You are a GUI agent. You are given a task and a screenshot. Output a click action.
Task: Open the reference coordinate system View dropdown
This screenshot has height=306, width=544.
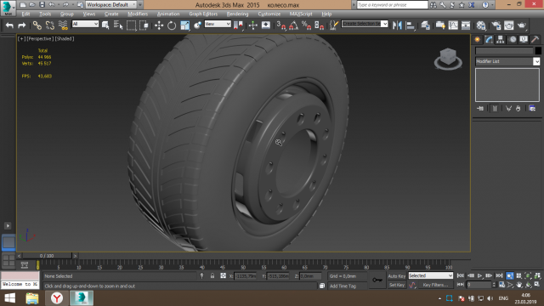(218, 24)
